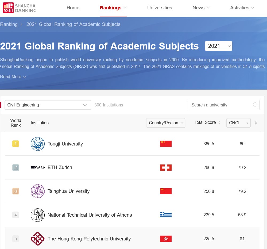The width and height of the screenshot is (267, 249).
Task: Click total score 229.5
Action: (x=209, y=215)
